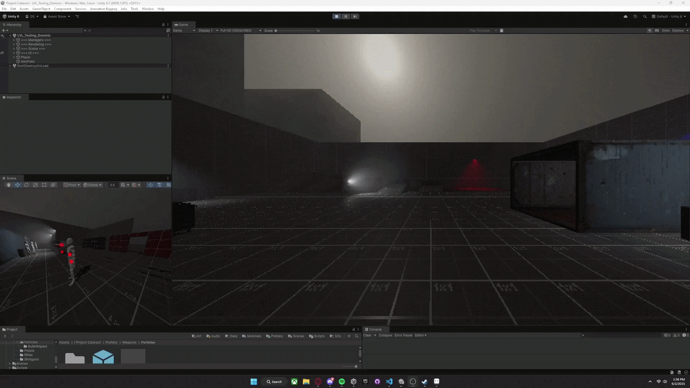Clear the Console with Clear button

(x=367, y=335)
